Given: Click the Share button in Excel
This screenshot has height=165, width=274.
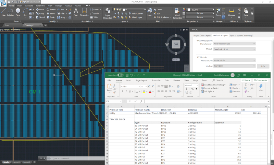Looking at the screenshot, I should pos(245,80).
